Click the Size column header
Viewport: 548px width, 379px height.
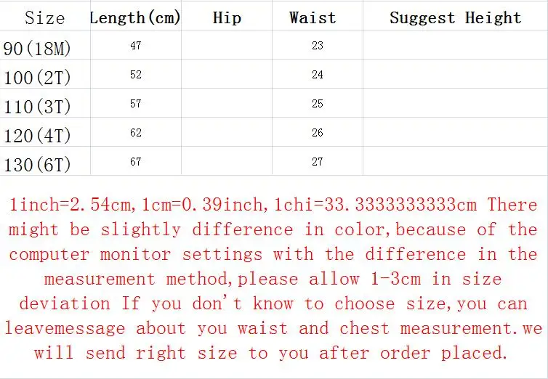45,18
